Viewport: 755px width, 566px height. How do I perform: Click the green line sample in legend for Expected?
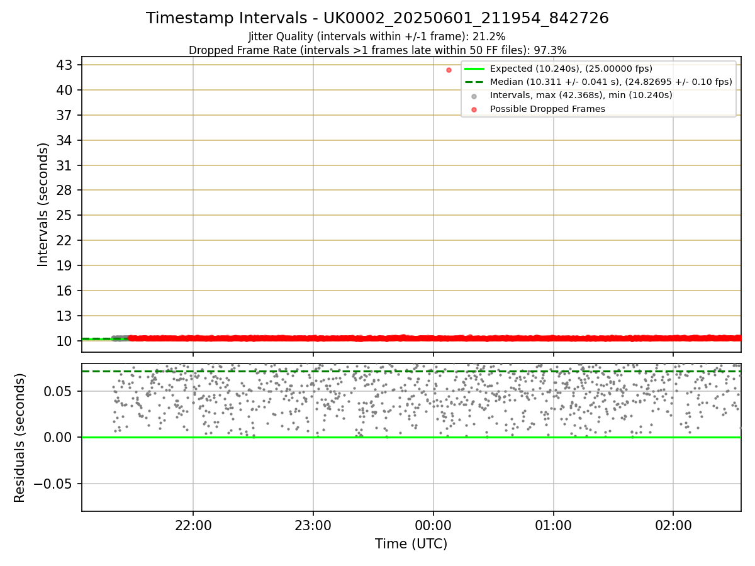click(x=474, y=69)
